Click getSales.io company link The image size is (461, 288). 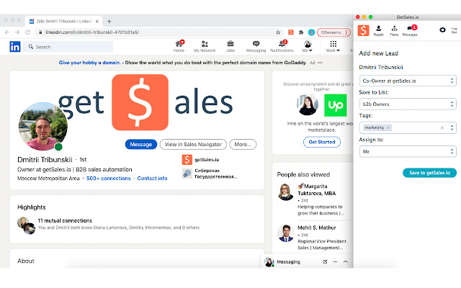[201, 160]
